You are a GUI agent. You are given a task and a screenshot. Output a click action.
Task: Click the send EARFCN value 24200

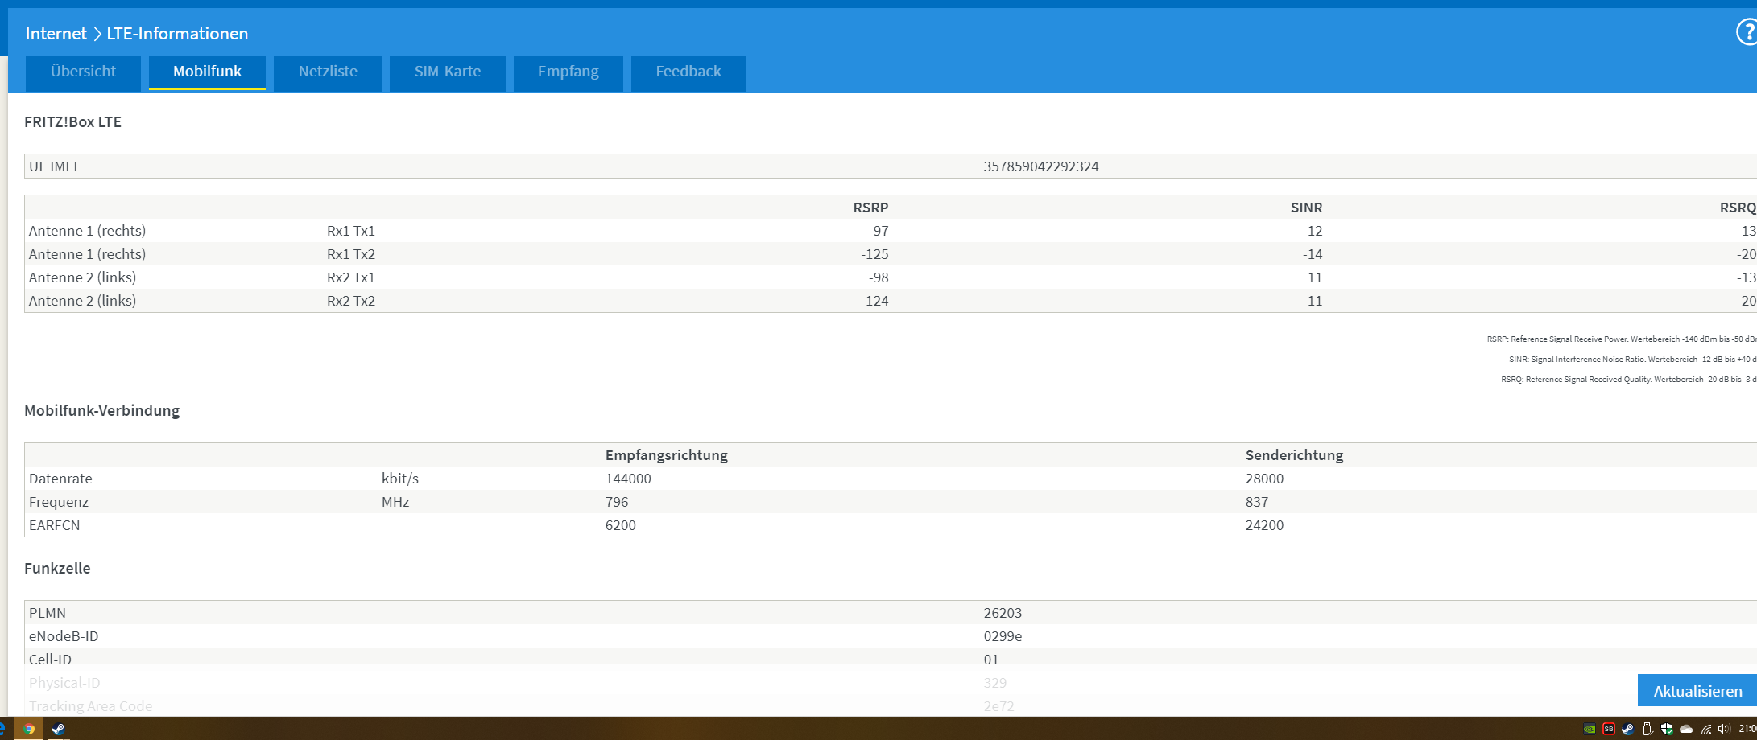[x=1264, y=525]
